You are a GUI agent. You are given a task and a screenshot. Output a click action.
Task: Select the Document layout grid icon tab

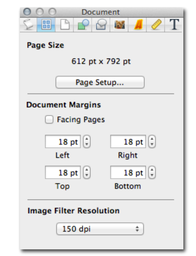click(x=46, y=25)
